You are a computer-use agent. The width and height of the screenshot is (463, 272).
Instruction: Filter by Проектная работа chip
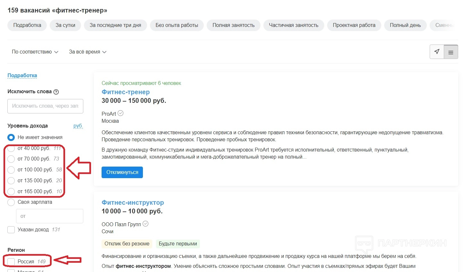(354, 25)
